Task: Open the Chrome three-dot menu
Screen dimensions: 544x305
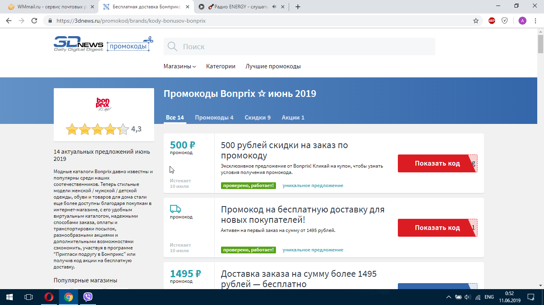Action: 535,21
